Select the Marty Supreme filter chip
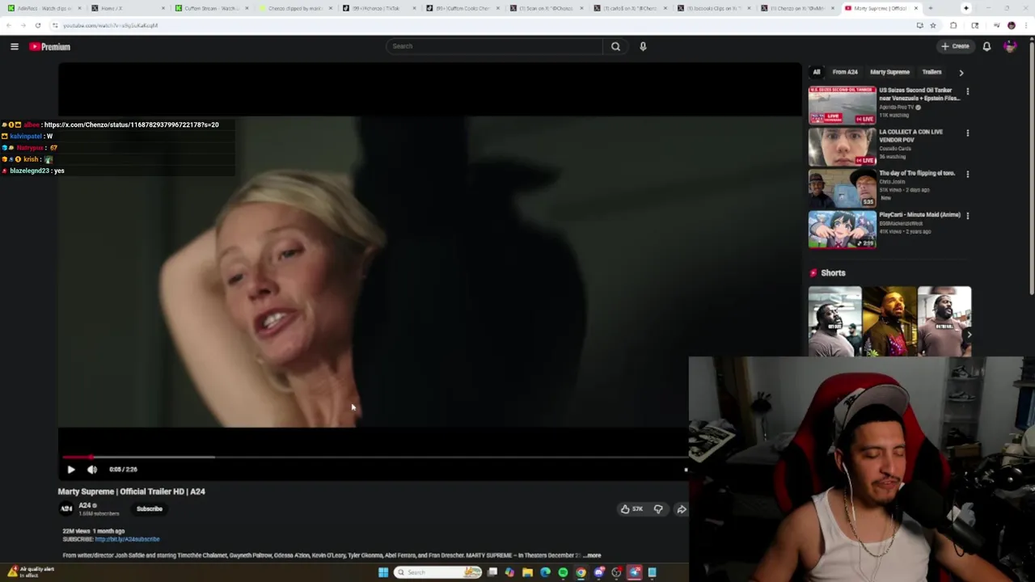The image size is (1035, 582). pyautogui.click(x=889, y=72)
